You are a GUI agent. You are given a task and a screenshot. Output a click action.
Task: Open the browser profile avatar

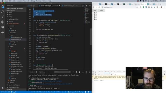point(161,7)
